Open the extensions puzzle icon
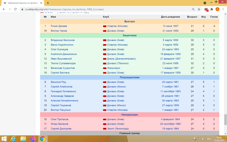227x142 pixels. 212,9
